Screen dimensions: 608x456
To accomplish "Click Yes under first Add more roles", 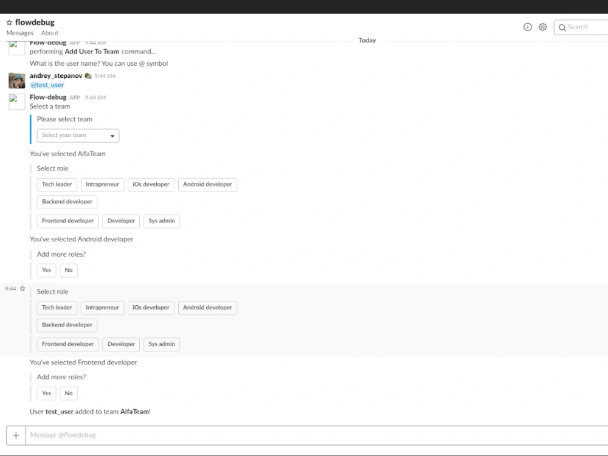I will pos(47,271).
